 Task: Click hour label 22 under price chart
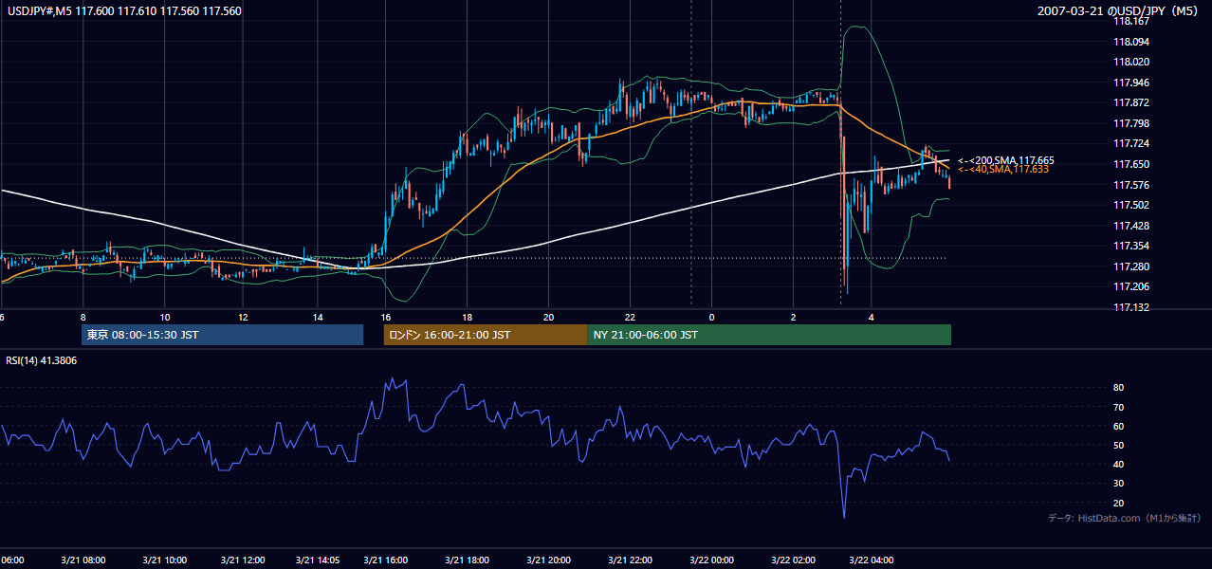click(x=630, y=317)
